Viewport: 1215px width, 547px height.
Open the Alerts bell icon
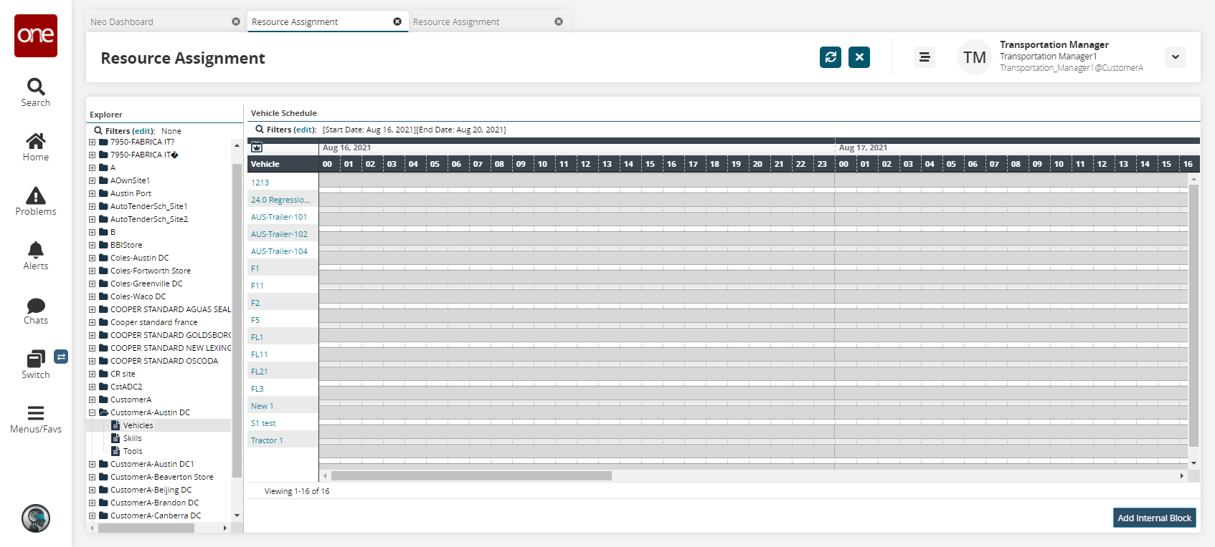coord(36,250)
